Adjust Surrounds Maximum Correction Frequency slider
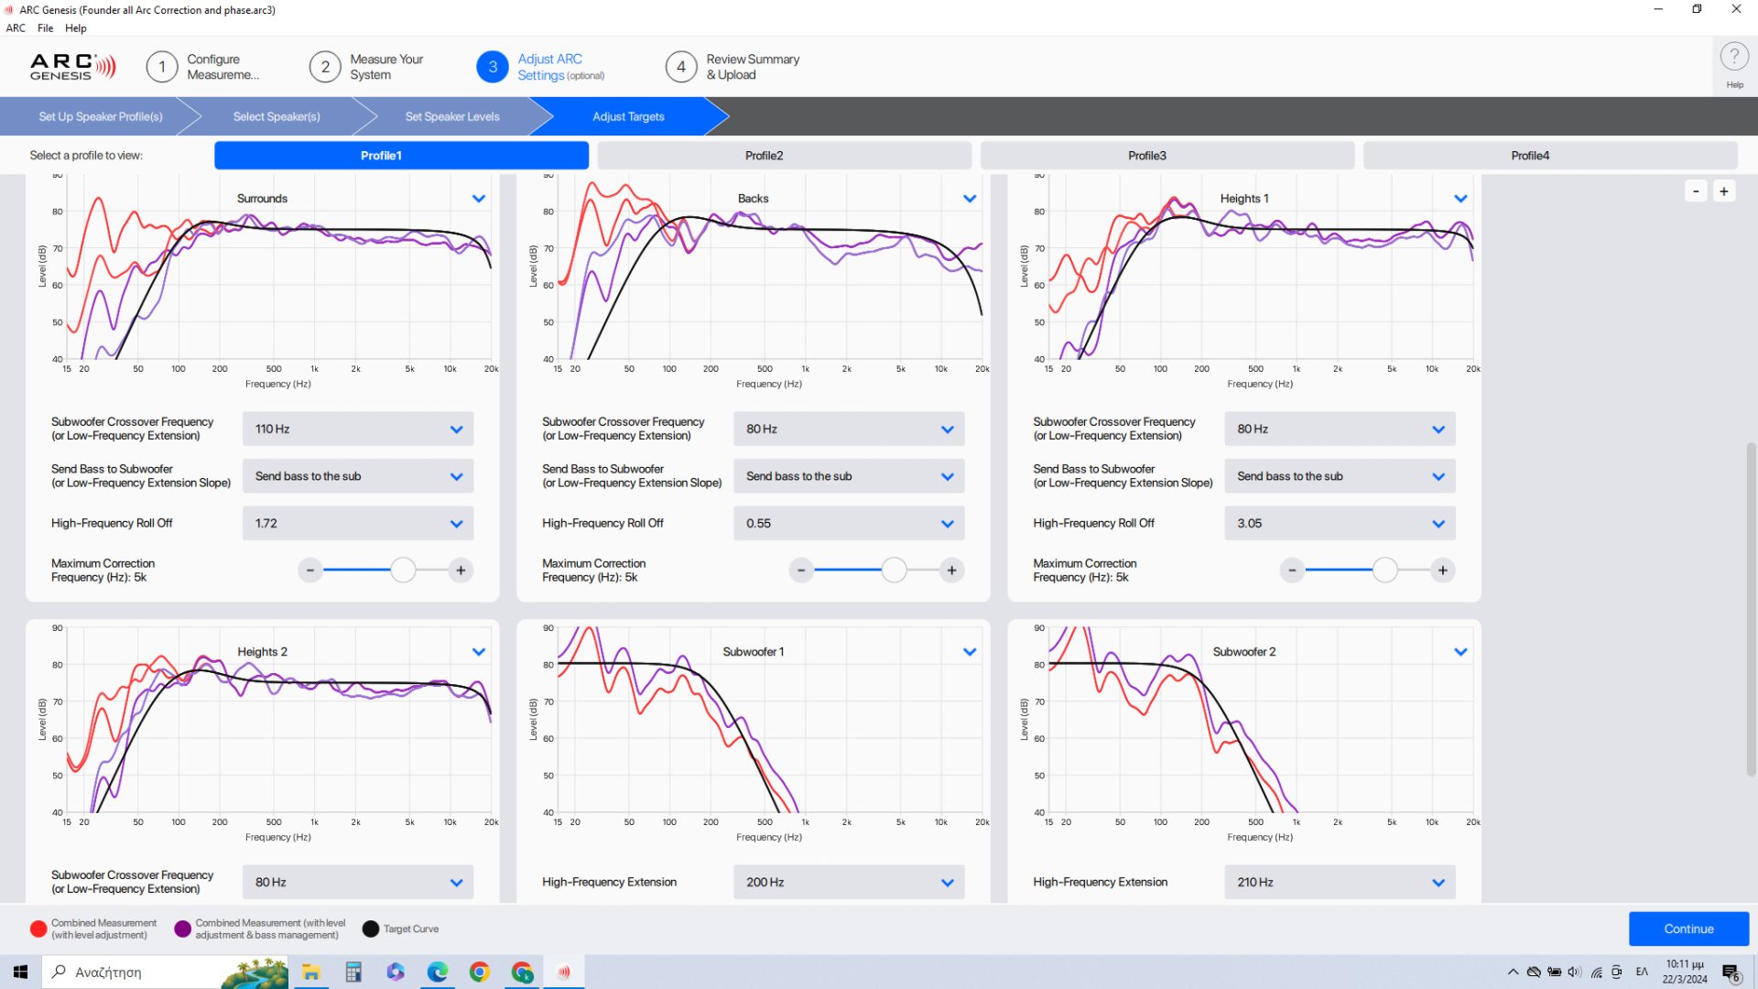The image size is (1758, 989). point(403,571)
